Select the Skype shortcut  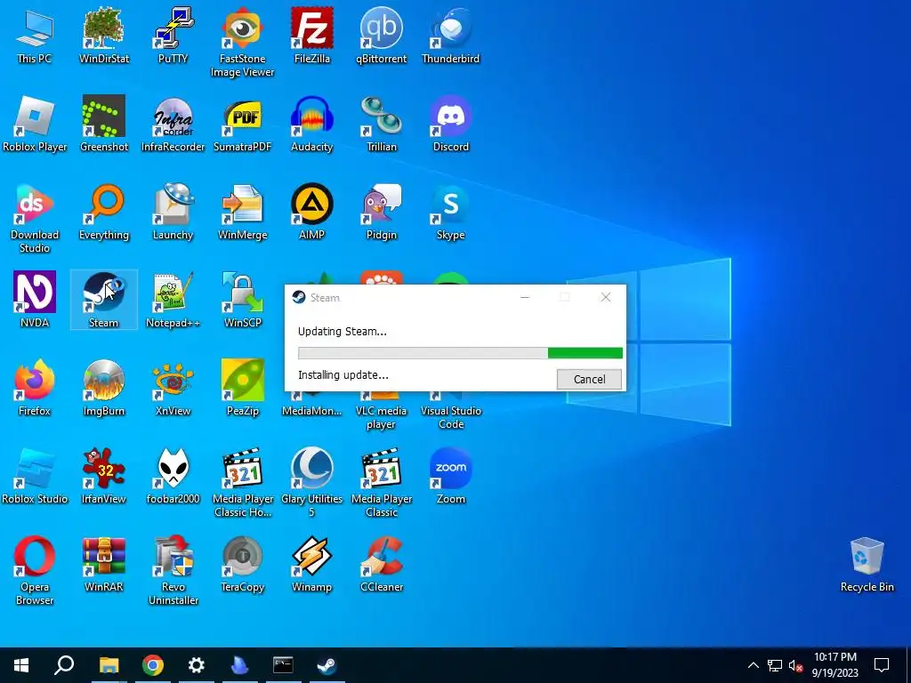(x=451, y=213)
